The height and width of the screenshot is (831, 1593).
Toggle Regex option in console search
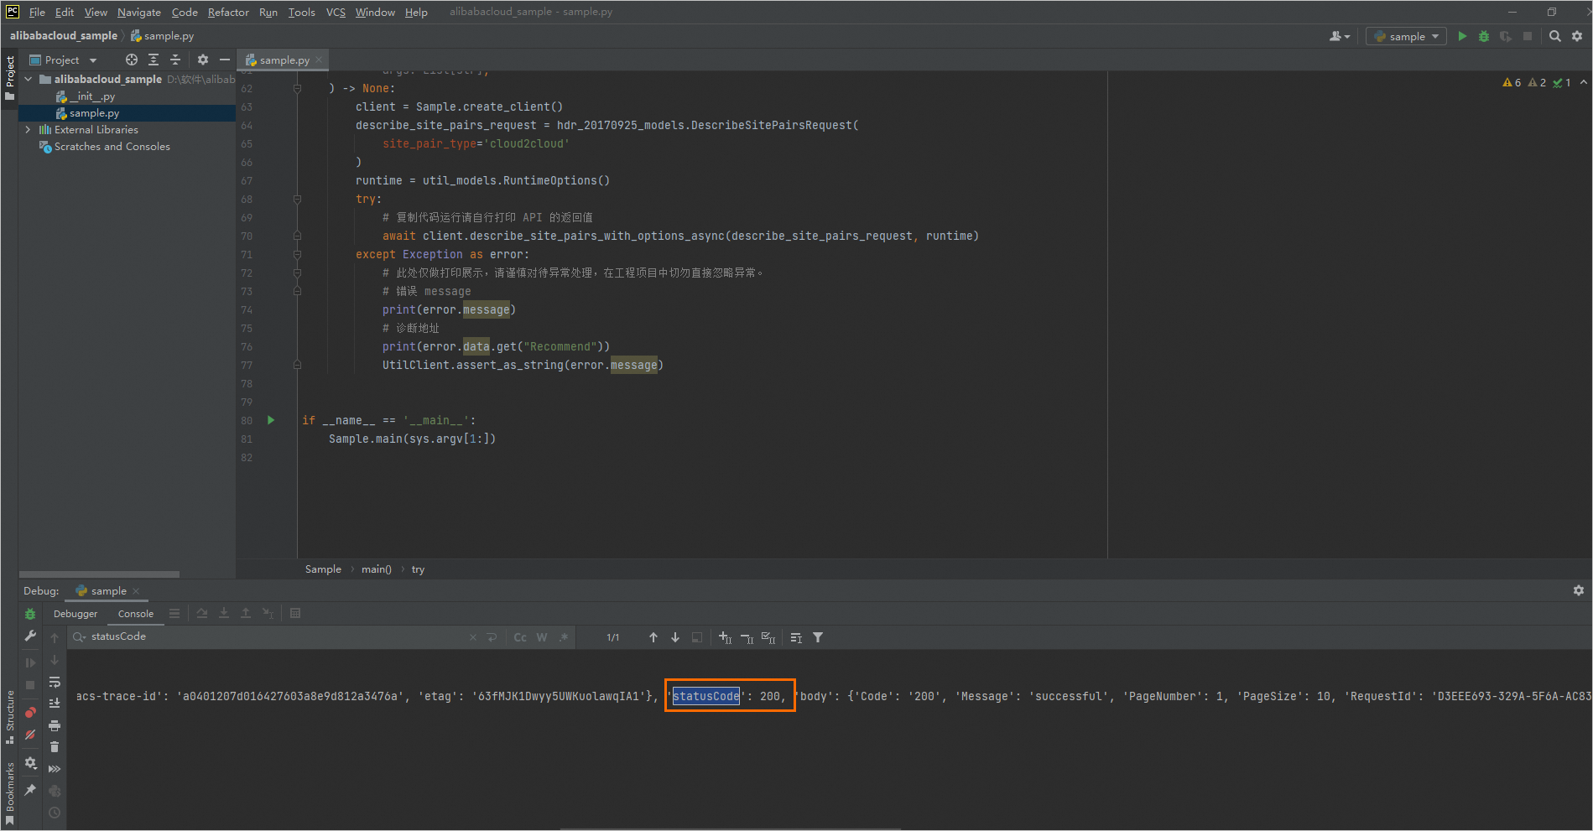pos(564,637)
